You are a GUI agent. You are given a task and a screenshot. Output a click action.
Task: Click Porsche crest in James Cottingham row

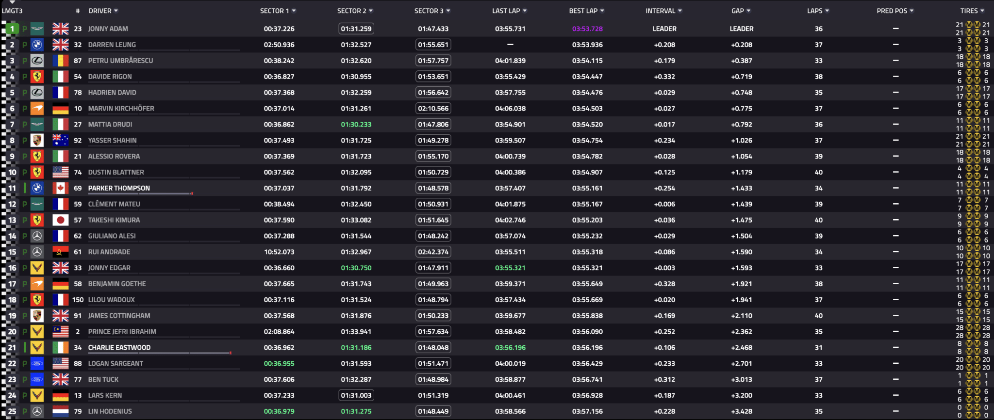37,316
